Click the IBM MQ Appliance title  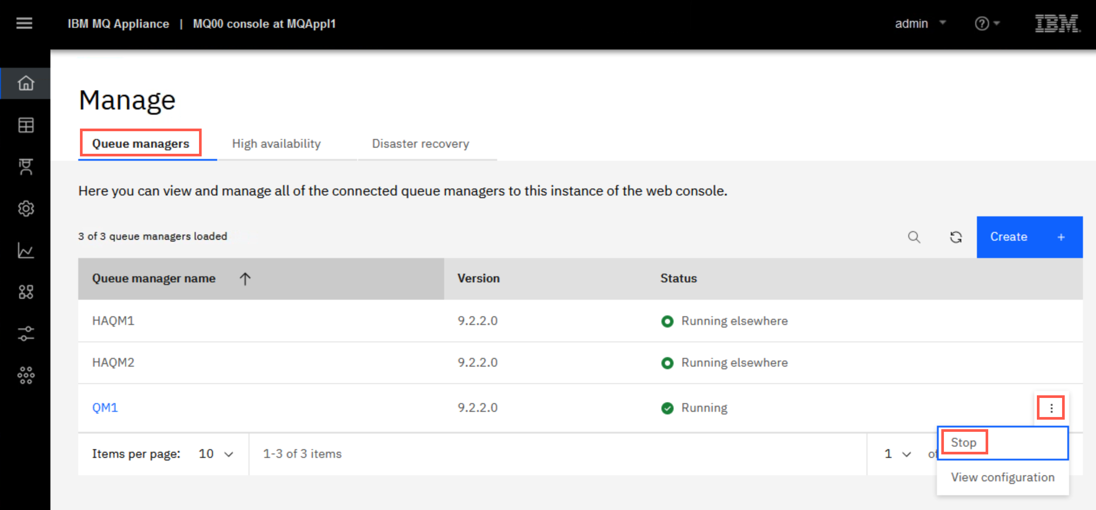(x=118, y=23)
